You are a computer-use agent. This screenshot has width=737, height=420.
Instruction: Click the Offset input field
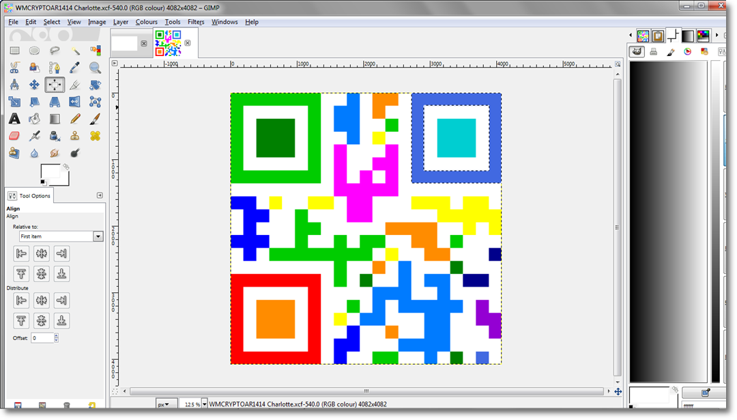pyautogui.click(x=42, y=337)
